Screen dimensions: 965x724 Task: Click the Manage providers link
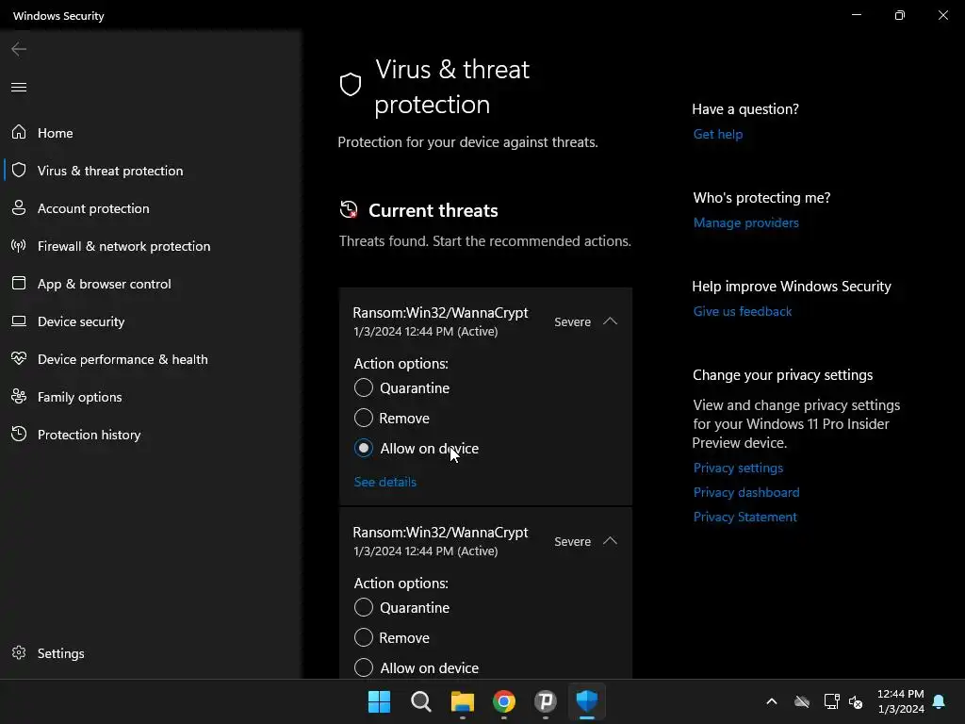click(x=746, y=222)
